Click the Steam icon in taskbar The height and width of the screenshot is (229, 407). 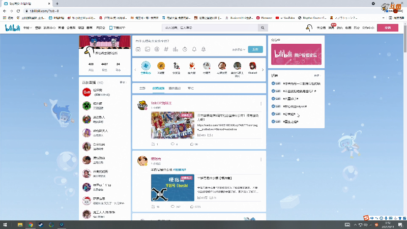tap(41, 225)
